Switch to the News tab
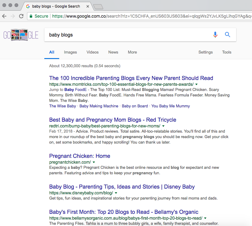Image resolution: width=252 pixels, height=226 pixels. (113, 52)
